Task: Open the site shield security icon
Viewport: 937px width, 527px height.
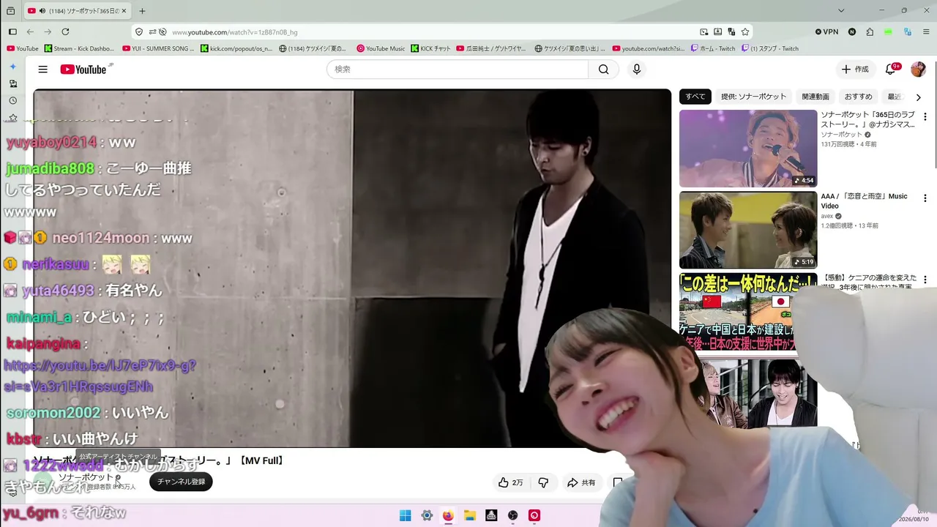Action: [139, 32]
